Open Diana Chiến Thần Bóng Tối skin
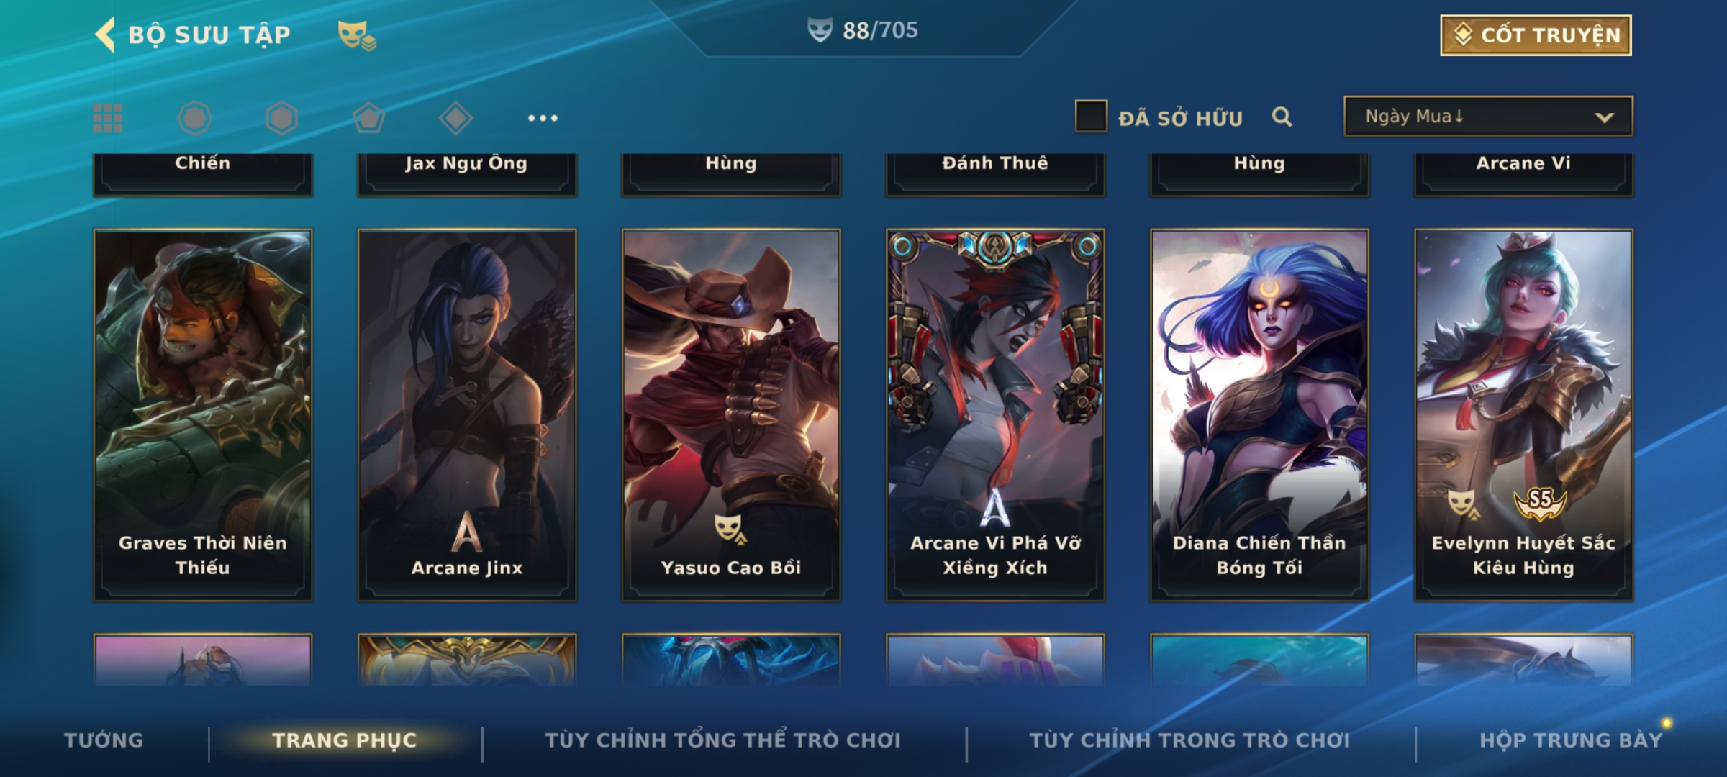The height and width of the screenshot is (777, 1727). tap(1259, 415)
